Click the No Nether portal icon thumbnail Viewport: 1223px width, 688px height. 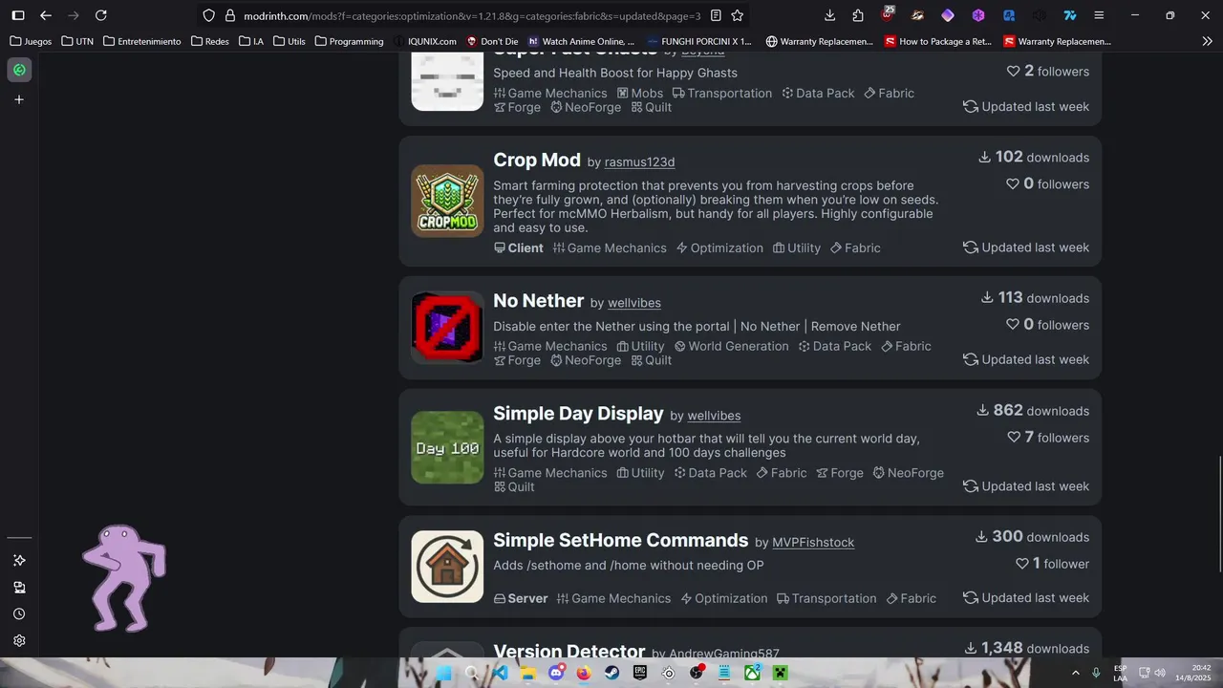[x=447, y=328]
